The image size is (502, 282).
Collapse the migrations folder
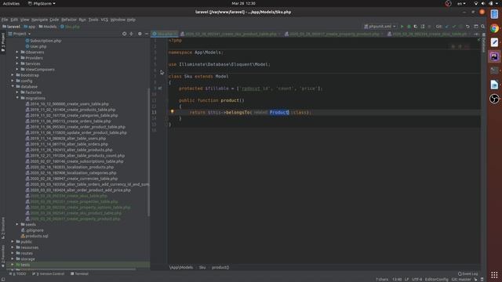(17, 98)
